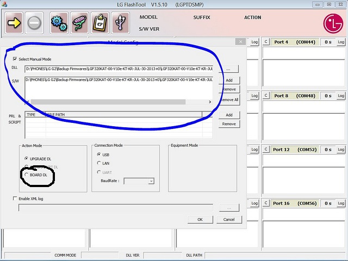Click C button for Port 4

(266, 42)
